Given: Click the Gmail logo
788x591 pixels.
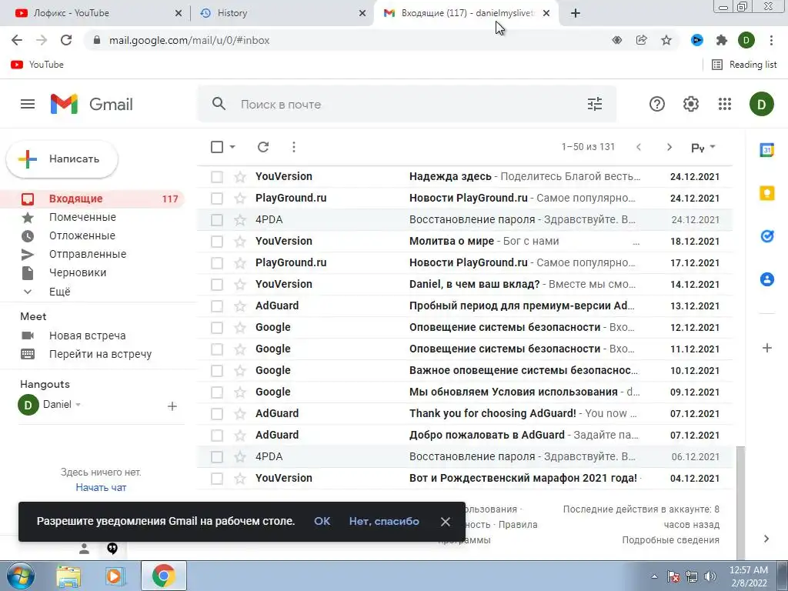Looking at the screenshot, I should point(92,104).
